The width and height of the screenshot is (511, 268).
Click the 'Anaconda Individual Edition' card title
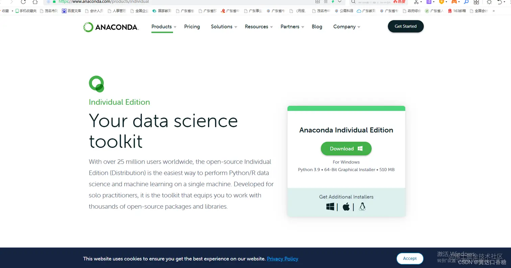[346, 130]
